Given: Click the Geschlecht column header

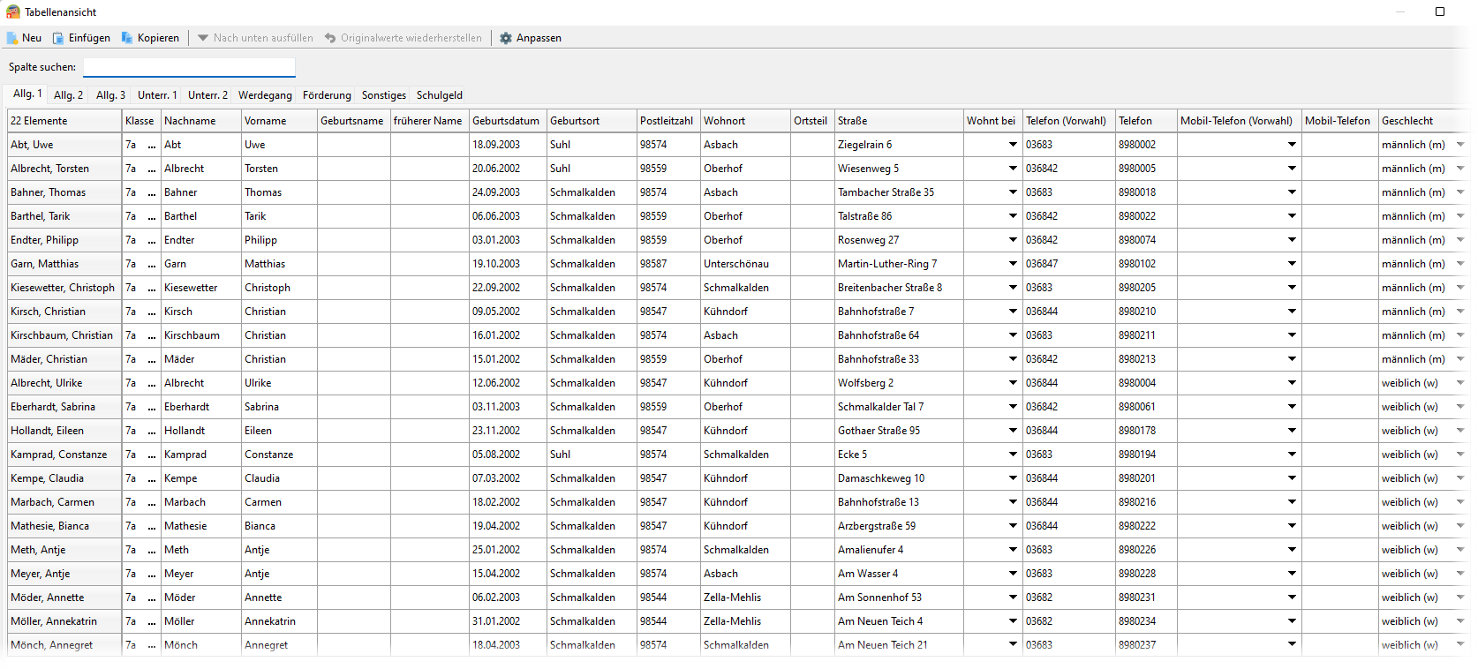Looking at the screenshot, I should click(x=1423, y=121).
